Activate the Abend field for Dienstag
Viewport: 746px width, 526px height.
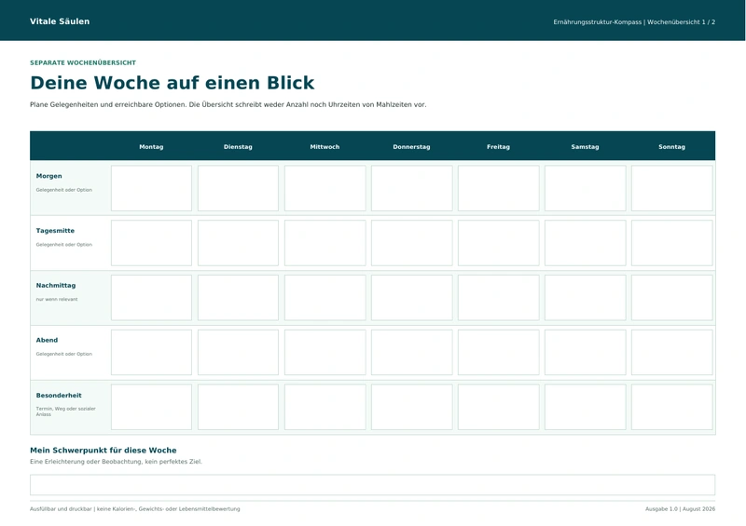tap(238, 352)
